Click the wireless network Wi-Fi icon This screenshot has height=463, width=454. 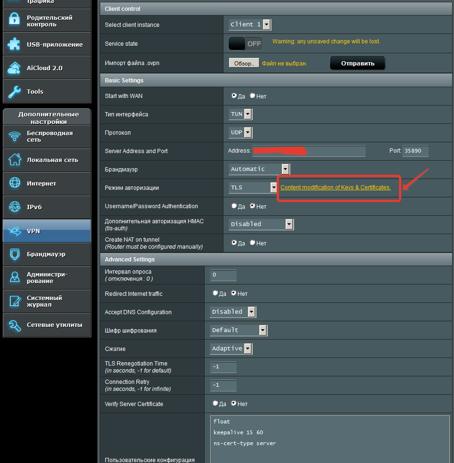pos(15,137)
